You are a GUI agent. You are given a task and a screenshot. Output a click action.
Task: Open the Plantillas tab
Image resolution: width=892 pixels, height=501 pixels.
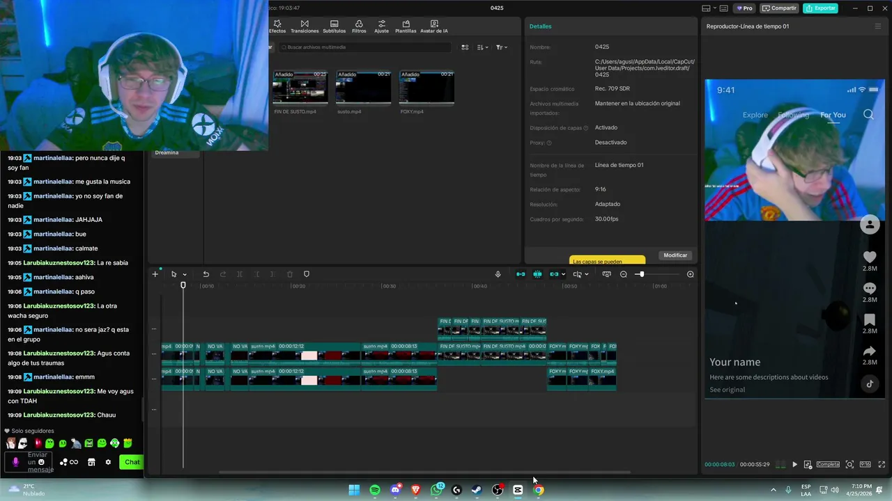click(406, 26)
